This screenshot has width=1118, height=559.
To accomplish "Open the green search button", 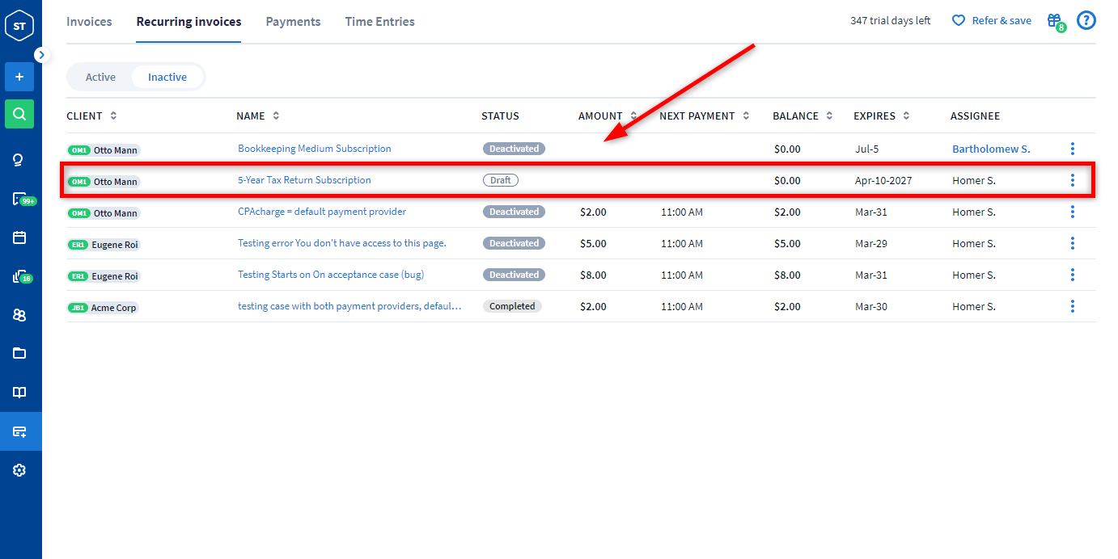I will tap(19, 114).
